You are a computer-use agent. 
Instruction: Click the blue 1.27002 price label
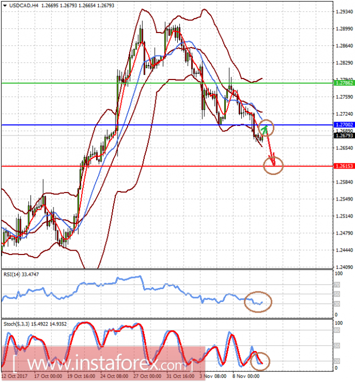coord(343,124)
